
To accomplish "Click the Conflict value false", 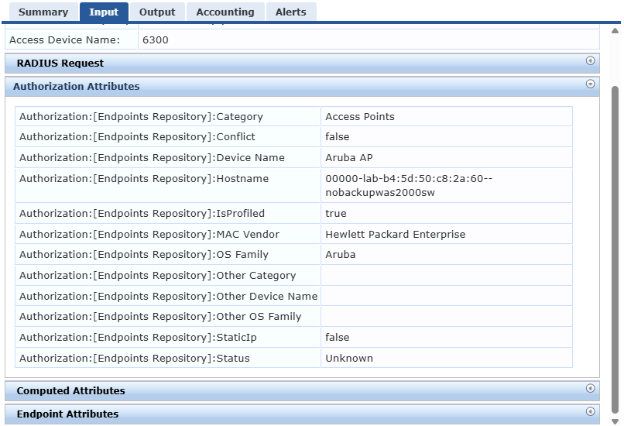I will coord(337,137).
